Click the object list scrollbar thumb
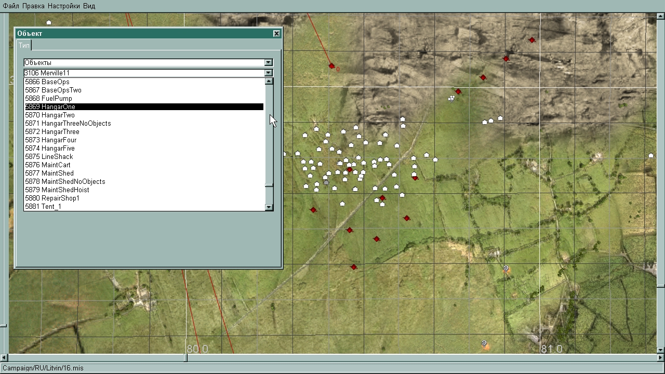The width and height of the screenshot is (665, 374). (x=269, y=185)
